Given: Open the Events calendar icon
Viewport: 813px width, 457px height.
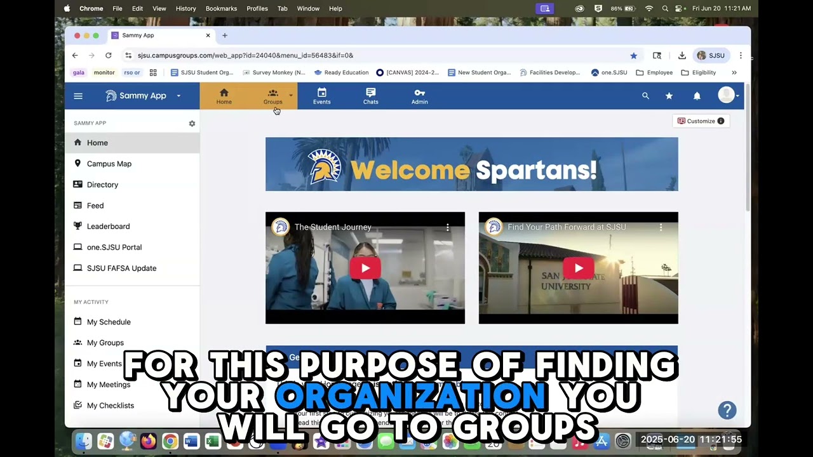Looking at the screenshot, I should pyautogui.click(x=321, y=96).
